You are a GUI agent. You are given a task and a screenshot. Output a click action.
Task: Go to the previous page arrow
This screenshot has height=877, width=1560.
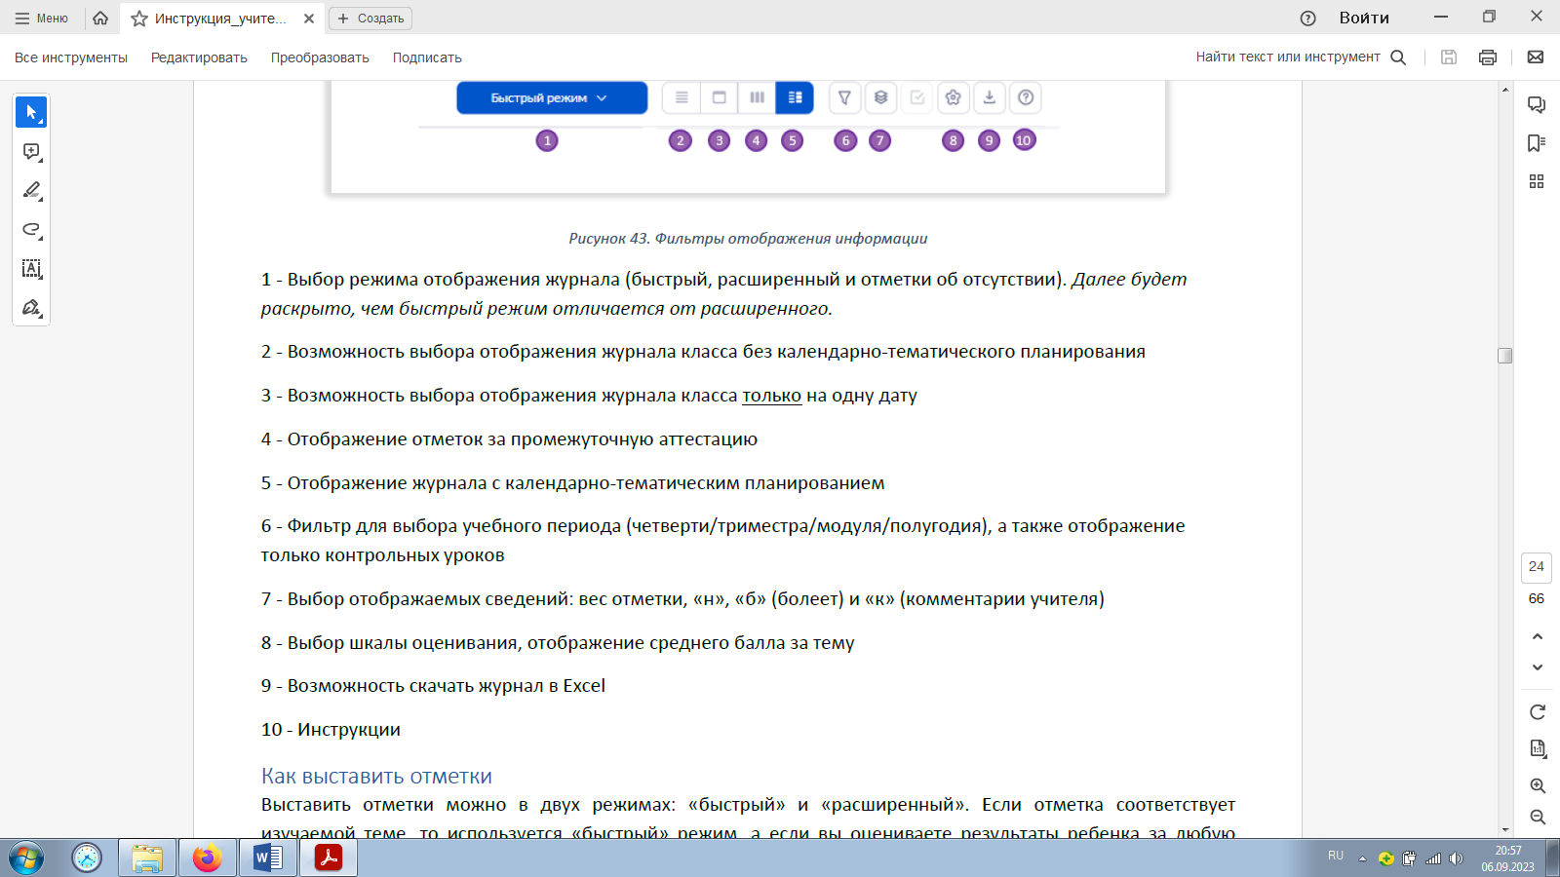(1538, 636)
